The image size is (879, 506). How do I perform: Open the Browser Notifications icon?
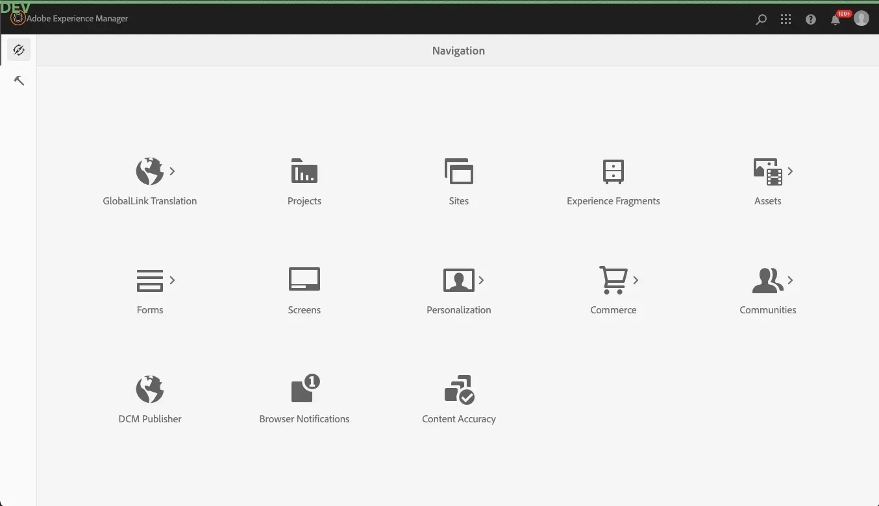click(304, 389)
